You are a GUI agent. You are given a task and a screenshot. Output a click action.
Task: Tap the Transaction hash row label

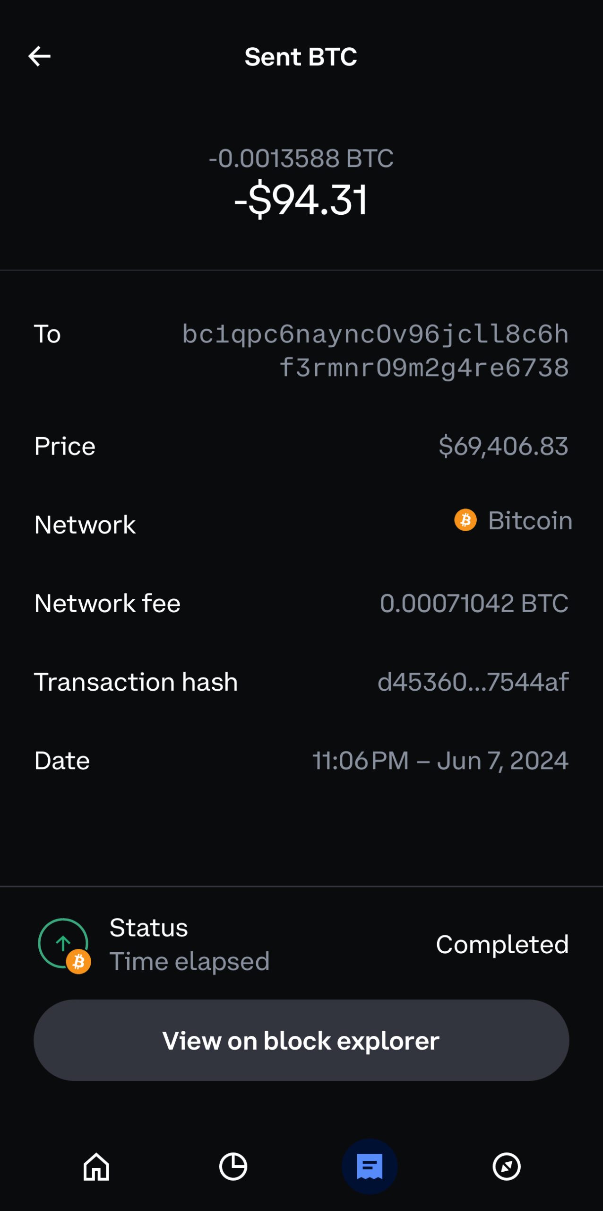pyautogui.click(x=136, y=682)
